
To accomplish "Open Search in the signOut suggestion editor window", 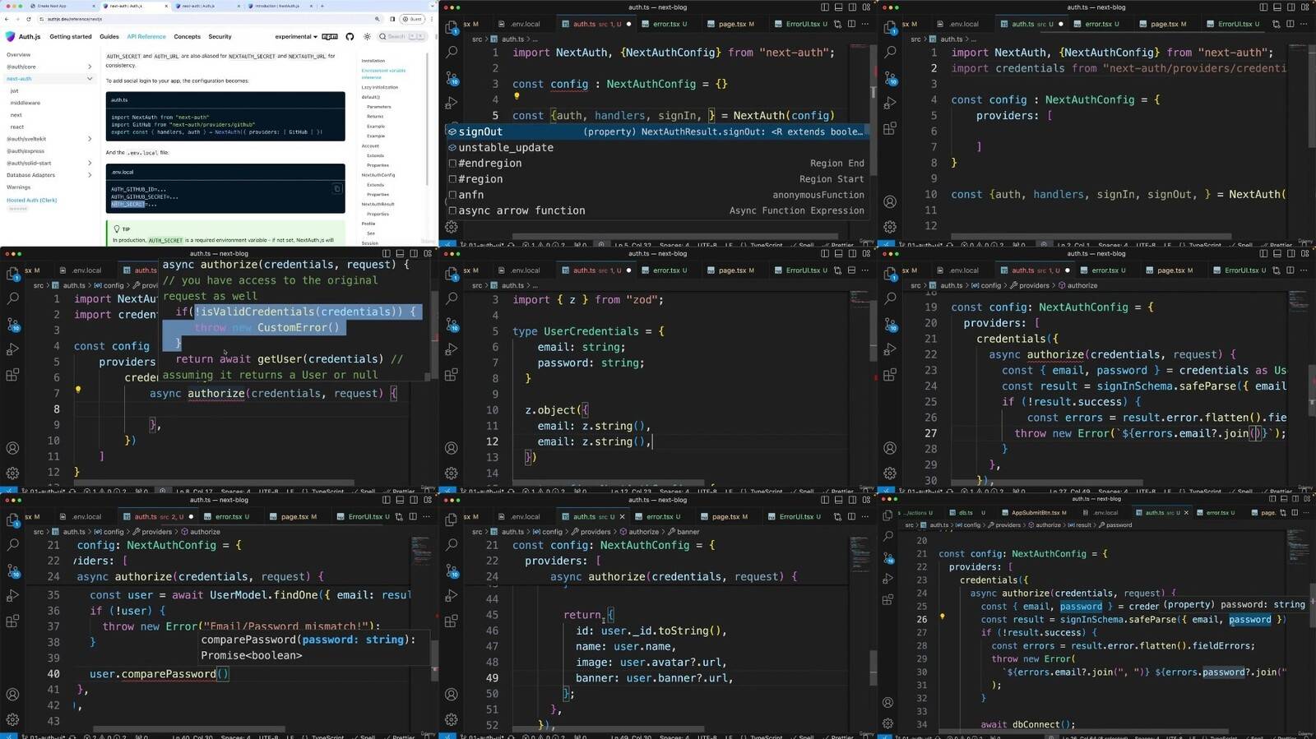I will (452, 52).
